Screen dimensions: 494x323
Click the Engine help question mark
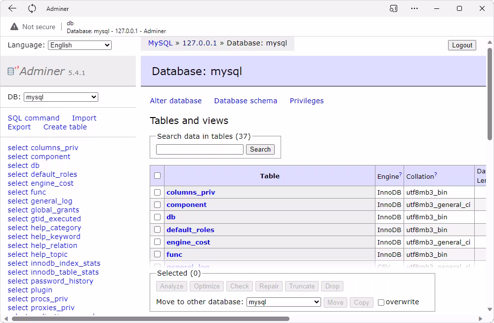click(401, 174)
